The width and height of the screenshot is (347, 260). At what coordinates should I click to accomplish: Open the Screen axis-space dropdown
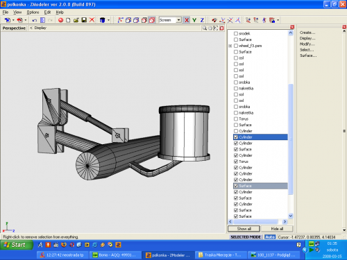178,20
